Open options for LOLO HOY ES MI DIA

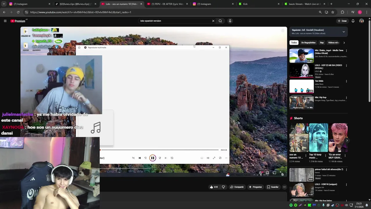click(346, 66)
